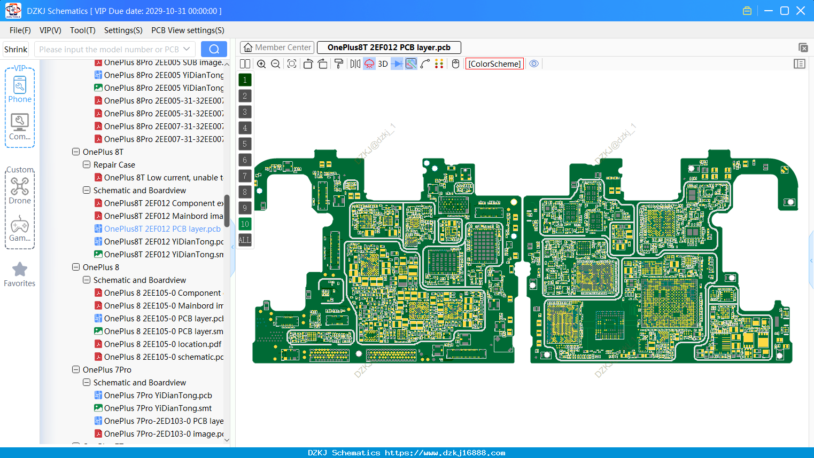This screenshot has width=814, height=458.
Task: Open OnePlus 8T Low current repair case
Action: tap(159, 178)
